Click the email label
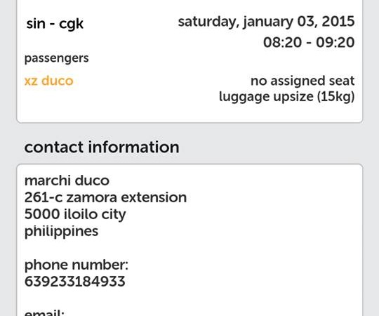 pos(44,312)
